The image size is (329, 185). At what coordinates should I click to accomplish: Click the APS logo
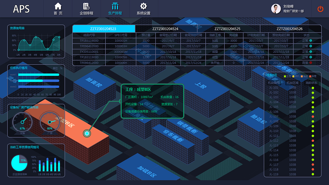point(21,9)
